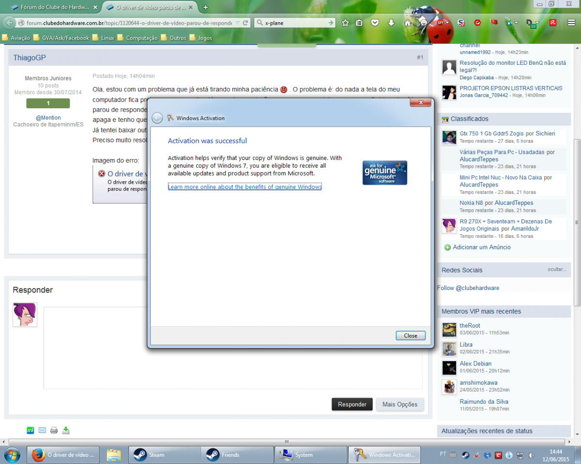Image resolution: width=581 pixels, height=464 pixels.
Task: Open the smiley chat icon in toolbar
Action: (424, 23)
